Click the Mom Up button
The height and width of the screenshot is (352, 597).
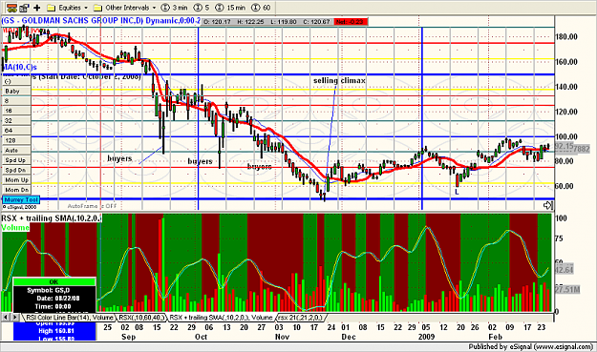tap(17, 180)
